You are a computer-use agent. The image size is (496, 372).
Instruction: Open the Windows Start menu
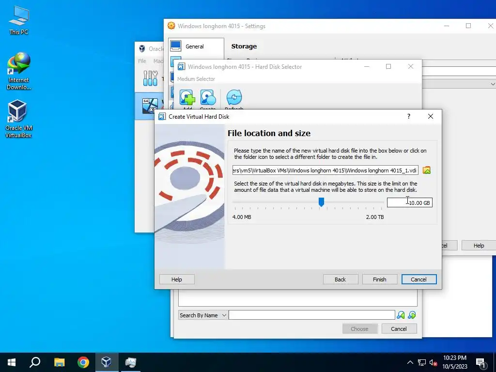point(12,362)
